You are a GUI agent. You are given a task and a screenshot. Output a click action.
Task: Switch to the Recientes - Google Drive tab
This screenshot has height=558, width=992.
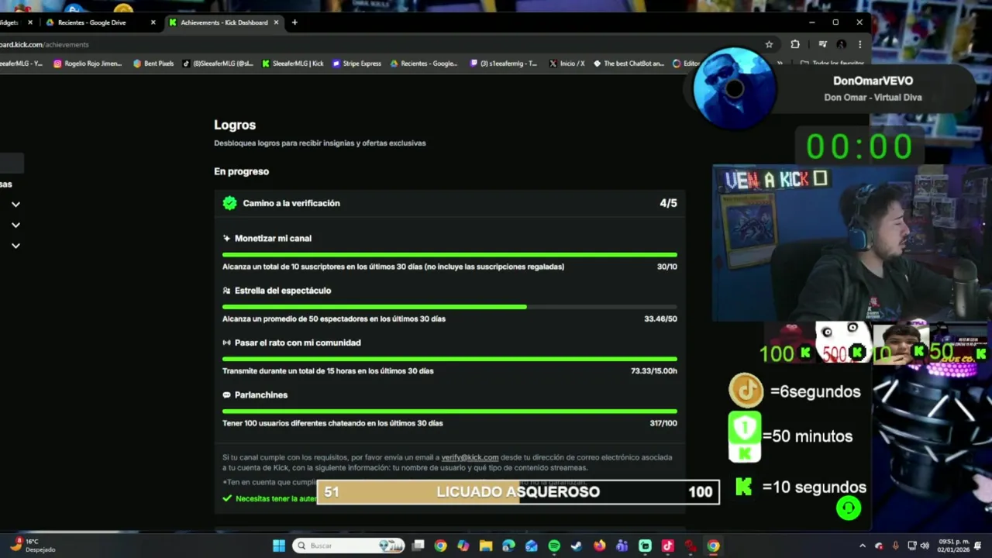[100, 22]
